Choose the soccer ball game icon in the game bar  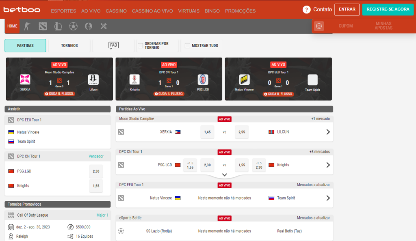coord(73,26)
